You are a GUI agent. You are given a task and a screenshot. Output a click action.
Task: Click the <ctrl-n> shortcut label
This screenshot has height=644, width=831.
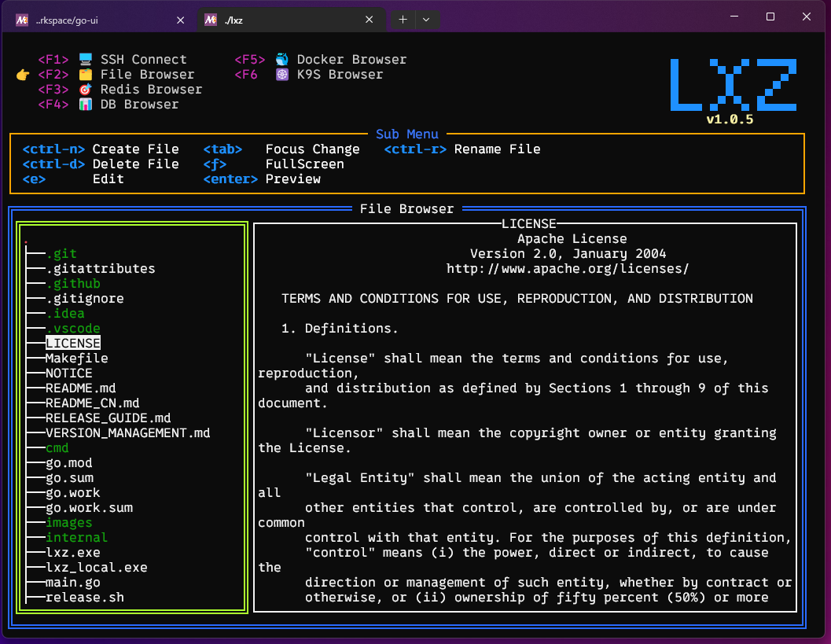click(53, 149)
